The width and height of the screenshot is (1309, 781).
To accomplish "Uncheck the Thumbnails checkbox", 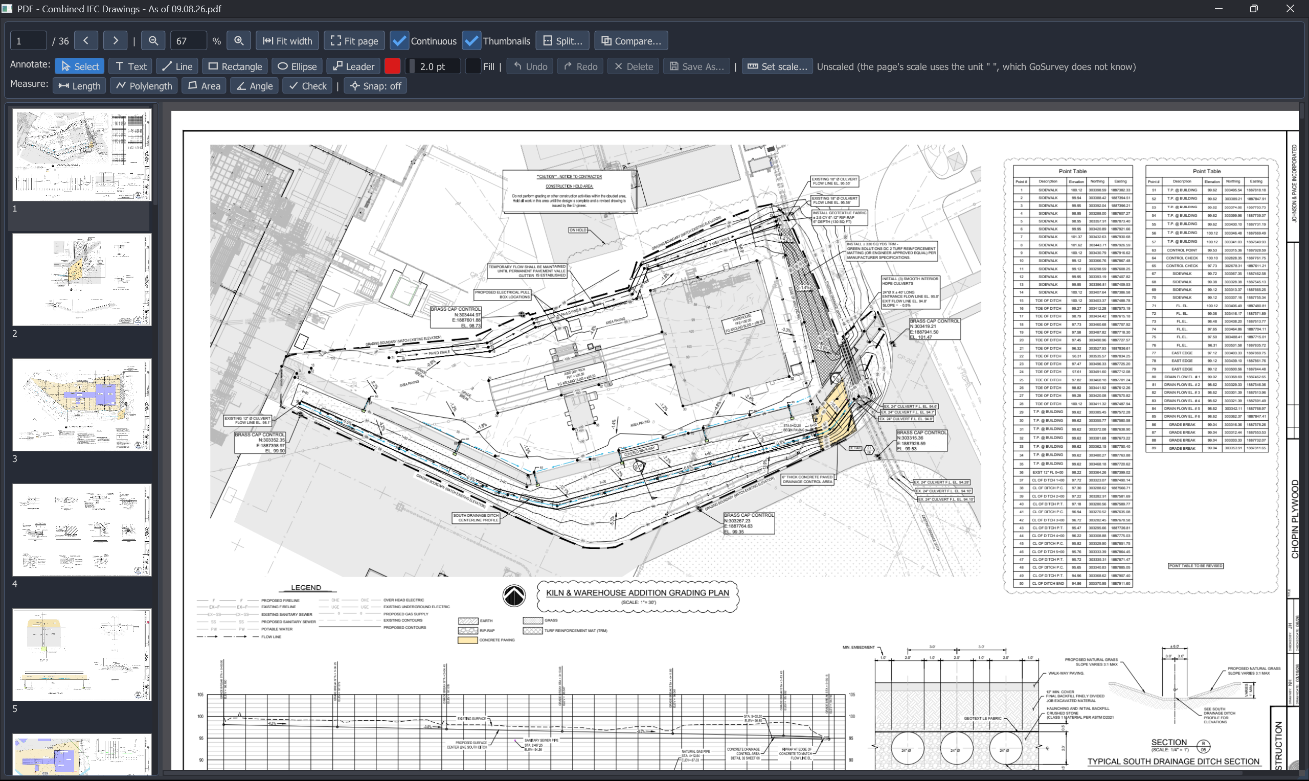I will [x=471, y=40].
